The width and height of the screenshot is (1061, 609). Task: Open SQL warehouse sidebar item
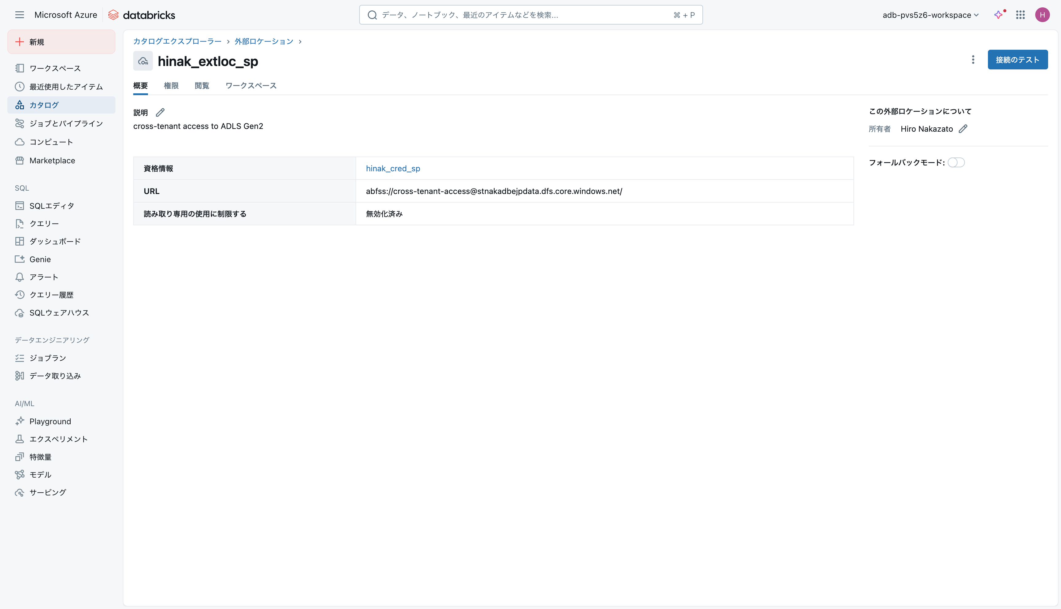[x=59, y=313]
